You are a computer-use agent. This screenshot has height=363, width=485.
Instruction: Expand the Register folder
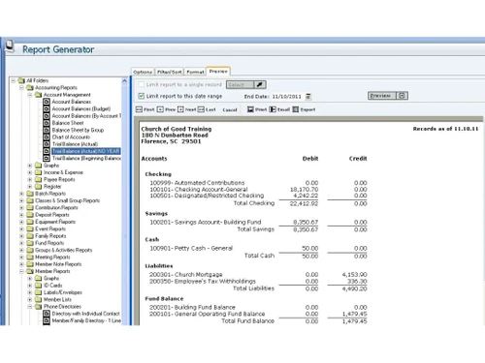(x=30, y=187)
